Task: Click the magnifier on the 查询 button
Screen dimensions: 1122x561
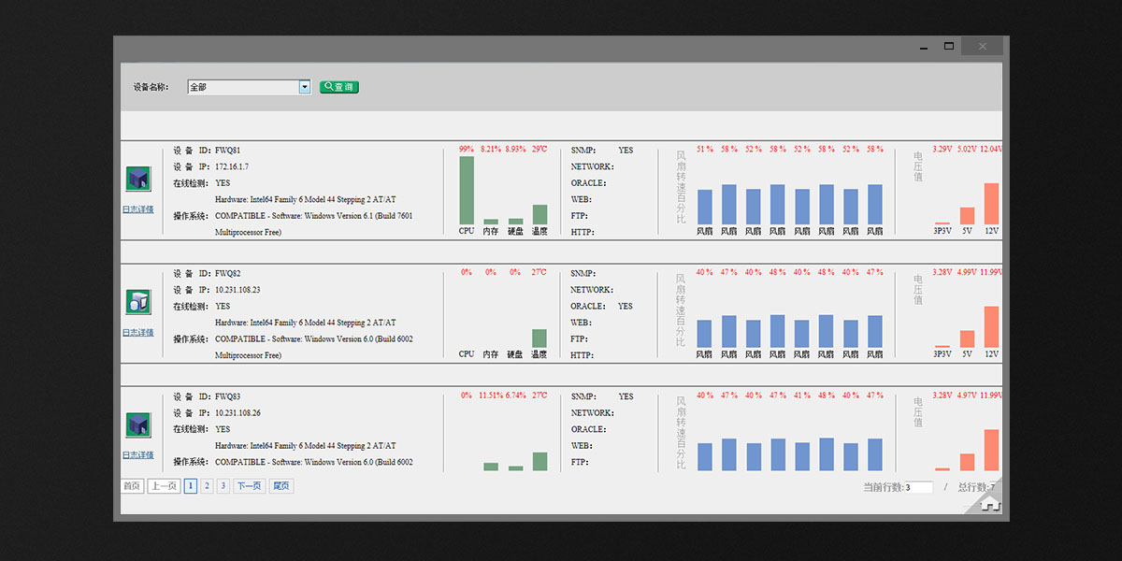Action: click(x=329, y=87)
